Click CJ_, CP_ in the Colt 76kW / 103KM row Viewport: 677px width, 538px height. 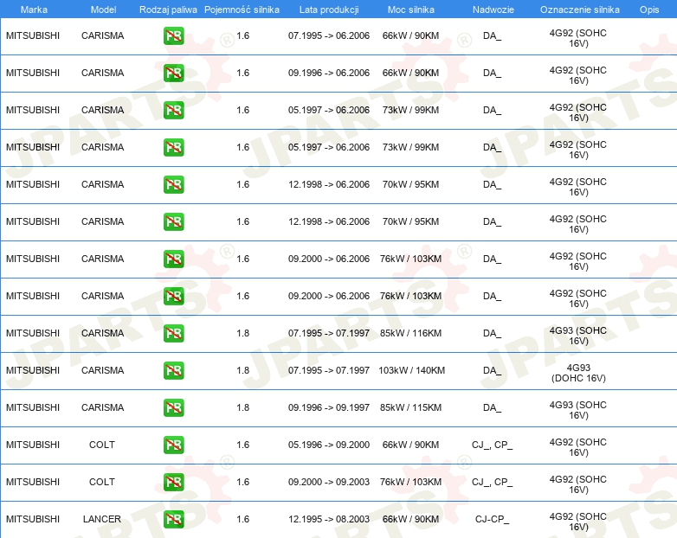[493, 482]
